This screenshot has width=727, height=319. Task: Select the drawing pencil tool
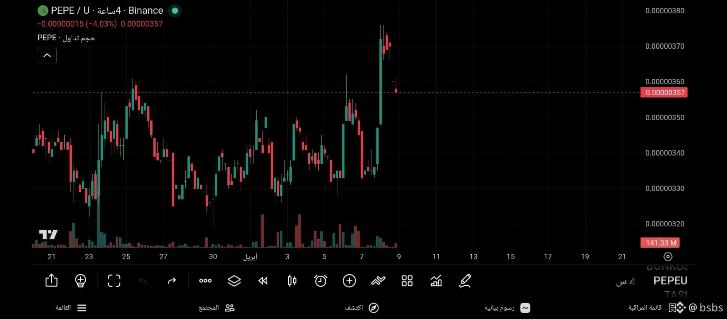pyautogui.click(x=465, y=280)
